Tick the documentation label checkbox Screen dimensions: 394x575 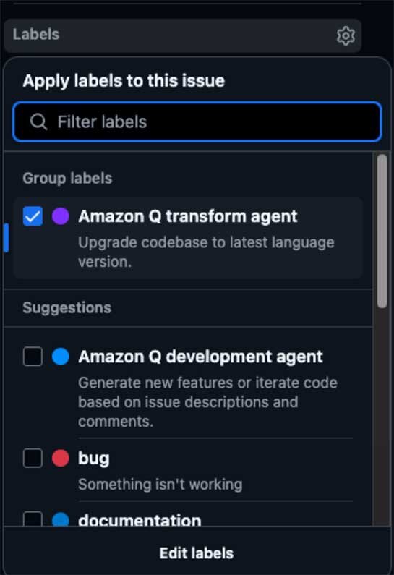point(33,519)
